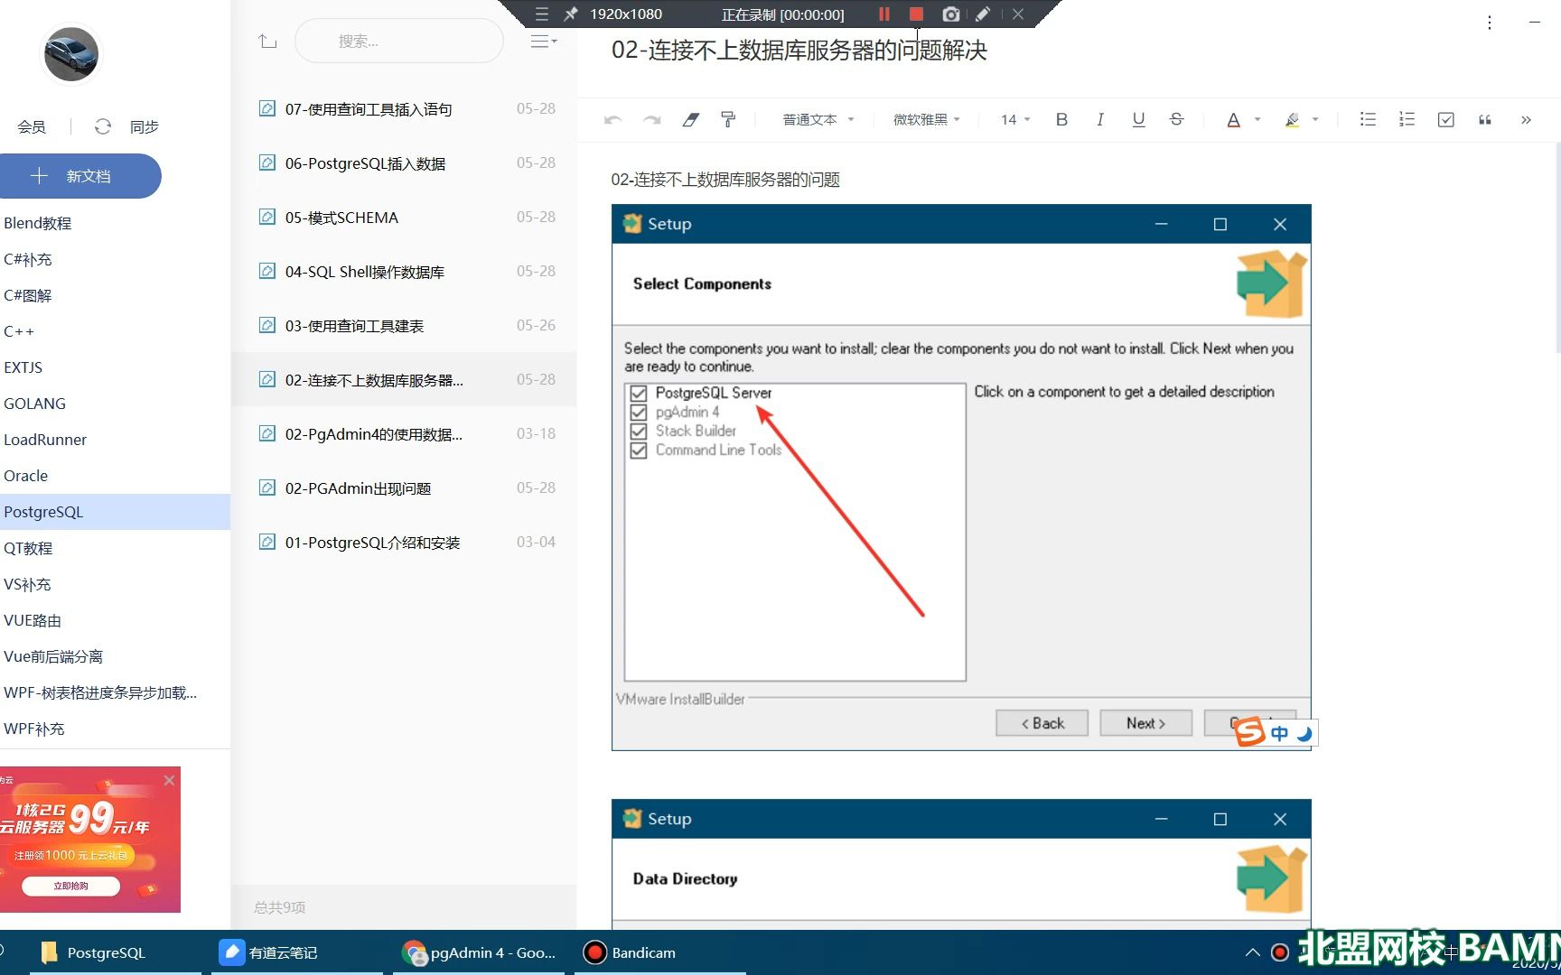Open note 06-PostgreSQL插入数据
Image resolution: width=1561 pixels, height=975 pixels.
point(404,162)
